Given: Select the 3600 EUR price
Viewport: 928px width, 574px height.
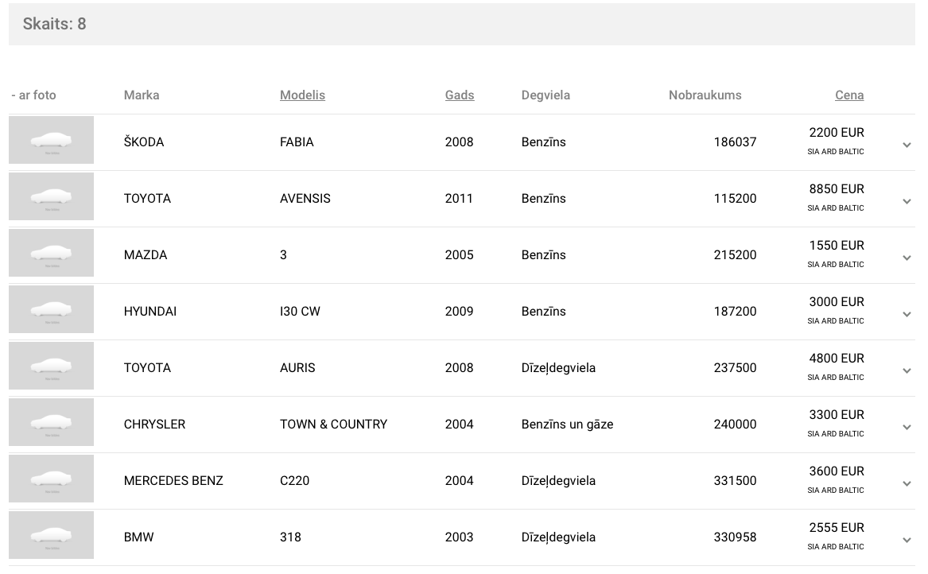Looking at the screenshot, I should pos(837,471).
